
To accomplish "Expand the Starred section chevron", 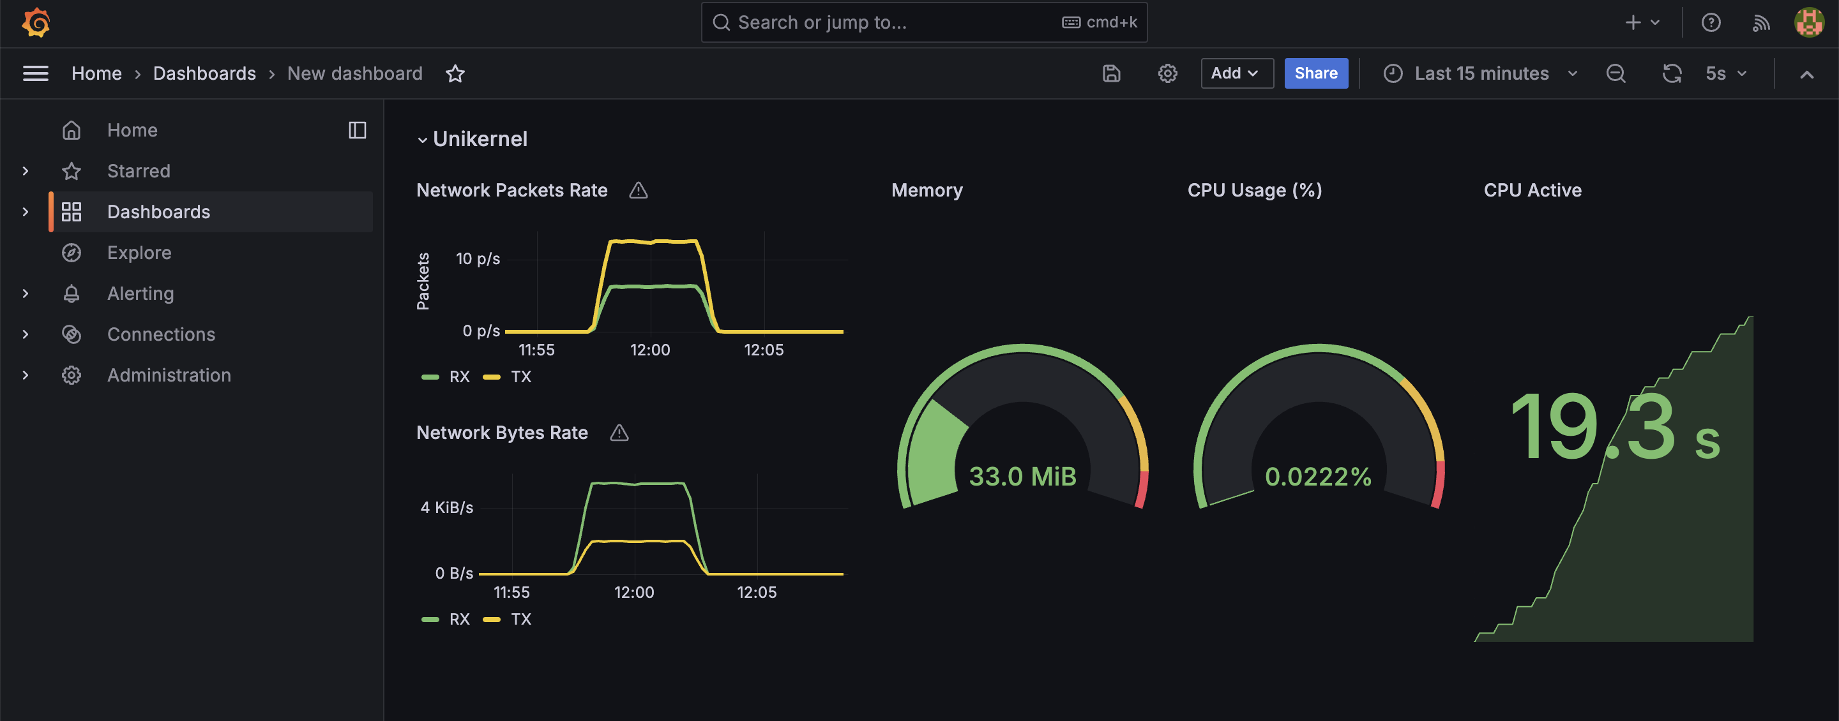I will 26,171.
